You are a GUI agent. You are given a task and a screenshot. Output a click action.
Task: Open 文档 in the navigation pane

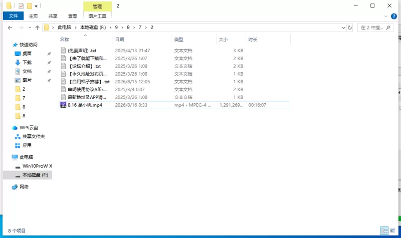tap(27, 71)
